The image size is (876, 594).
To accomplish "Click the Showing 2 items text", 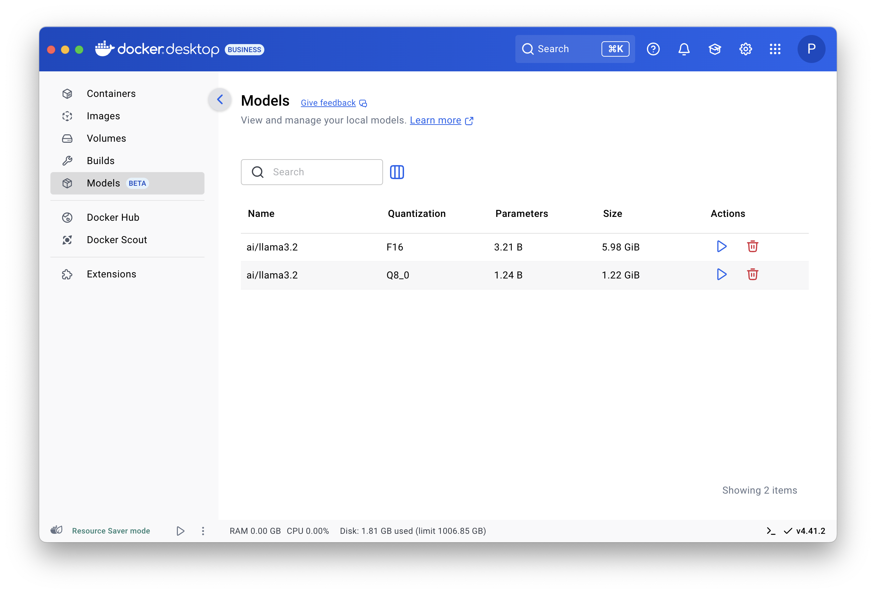I will (x=759, y=490).
